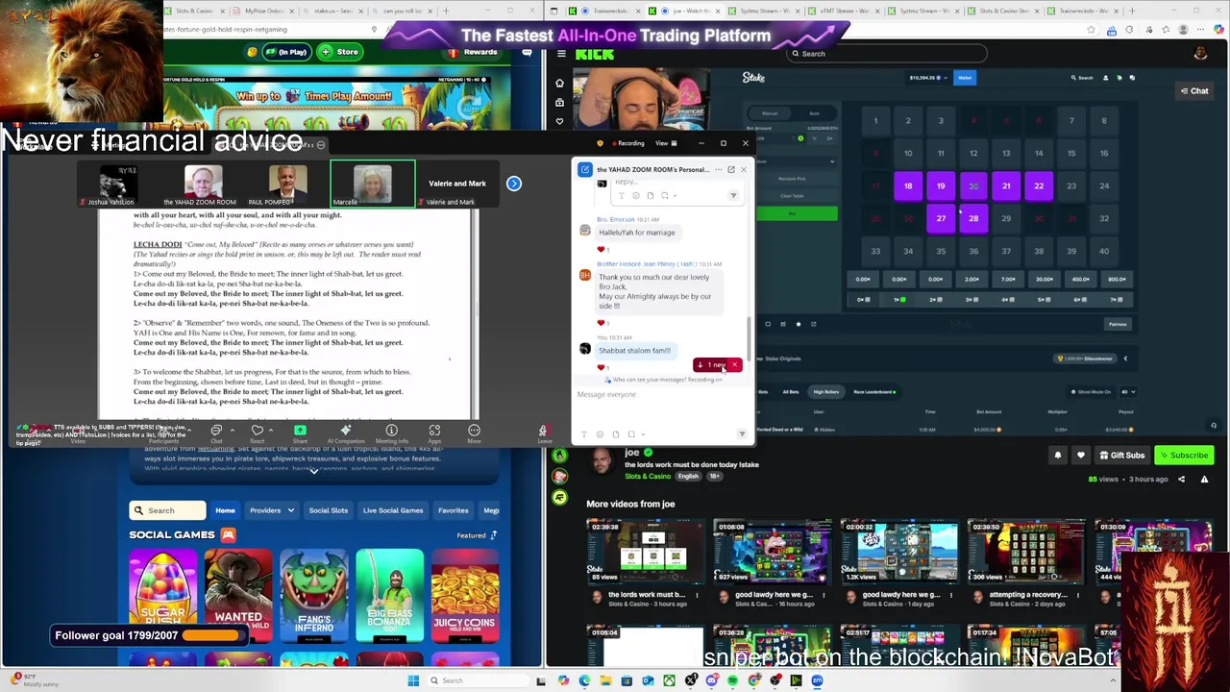Viewport: 1230px width, 692px height.
Task: Open Stake balance currency dropdown
Action: click(928, 78)
